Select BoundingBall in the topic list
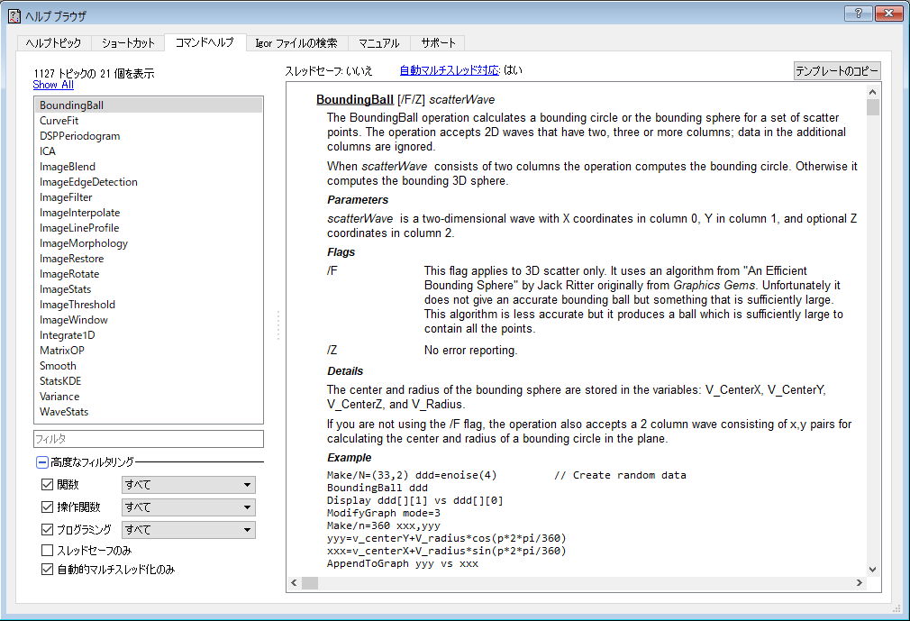Screen dimensions: 910x621 [x=149, y=105]
